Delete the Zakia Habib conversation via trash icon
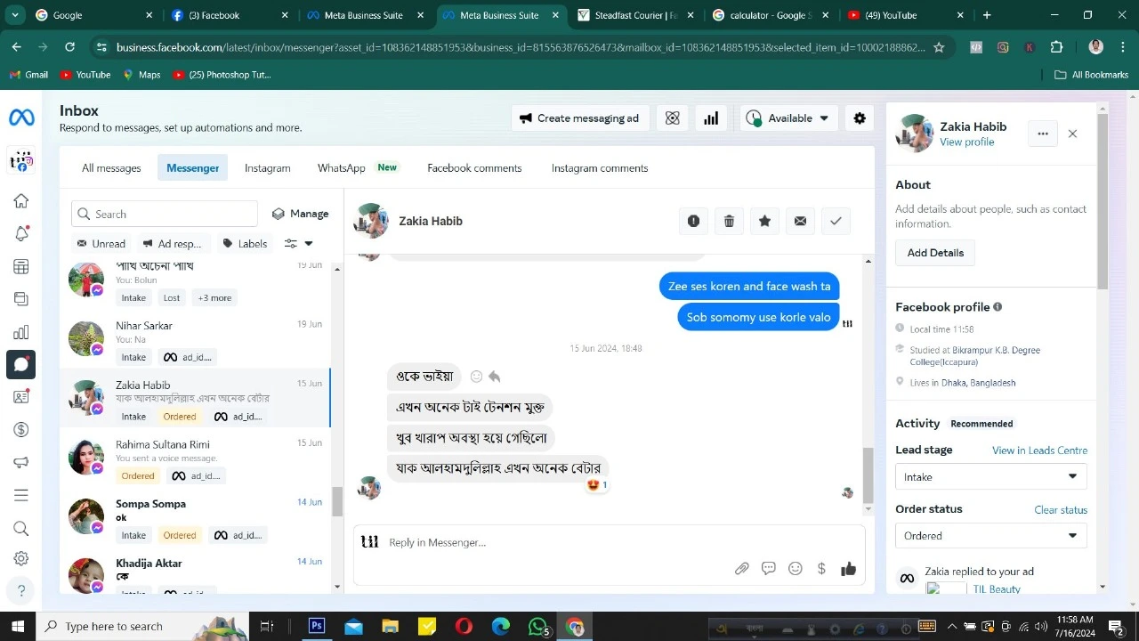The image size is (1139, 641). [729, 221]
